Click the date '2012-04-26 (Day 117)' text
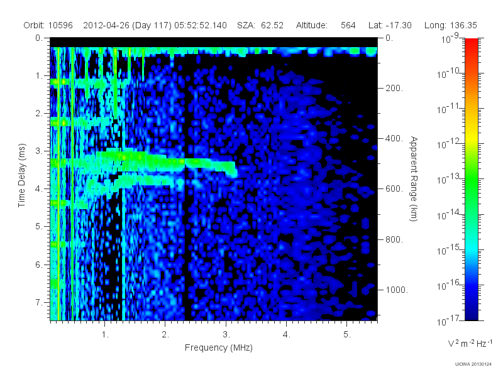503x377 pixels. [x=128, y=25]
